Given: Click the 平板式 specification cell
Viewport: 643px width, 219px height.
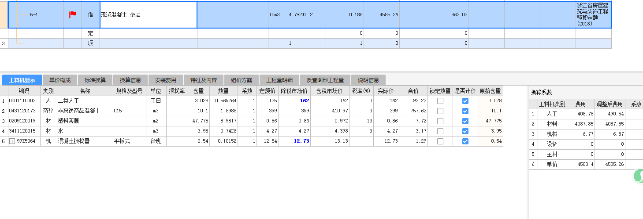Looking at the screenshot, I should [x=129, y=141].
